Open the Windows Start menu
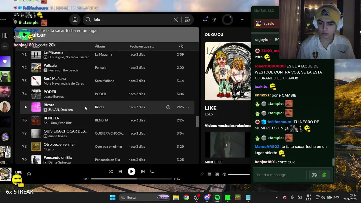Viewport: 361px width, 203px height. [113, 197]
